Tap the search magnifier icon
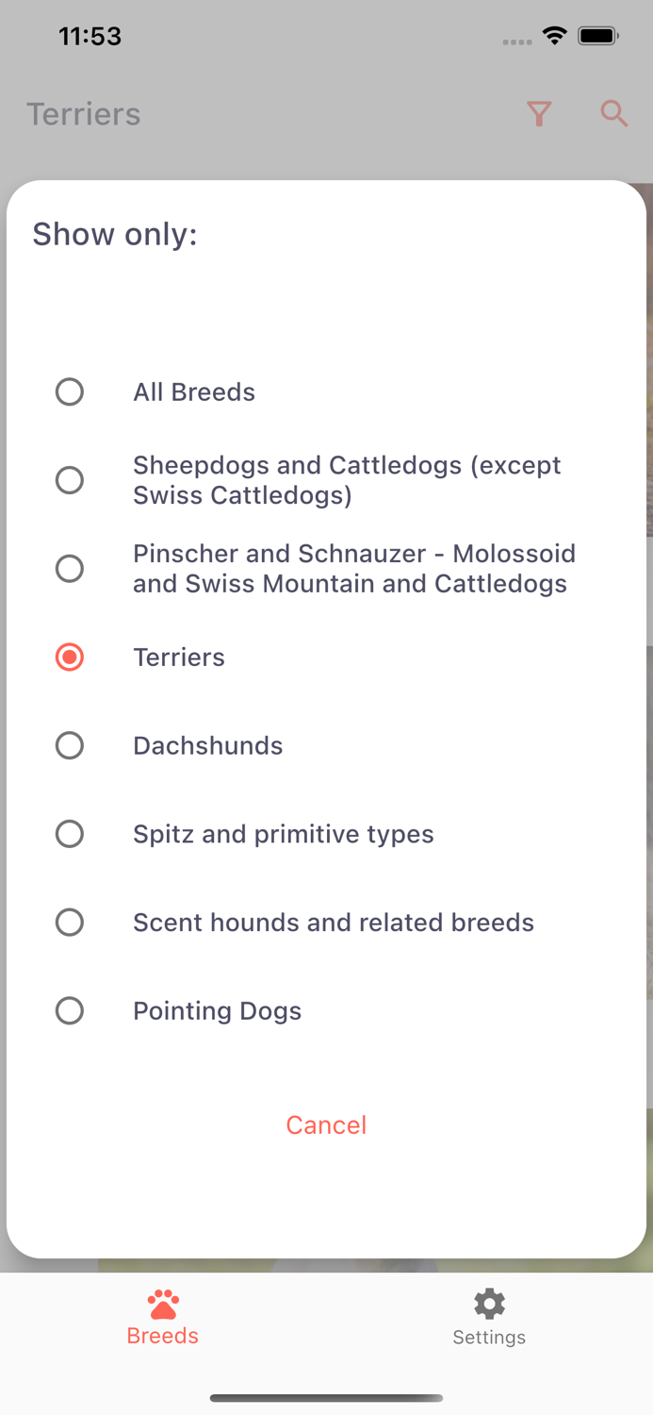Viewport: 653px width, 1415px height. point(613,113)
